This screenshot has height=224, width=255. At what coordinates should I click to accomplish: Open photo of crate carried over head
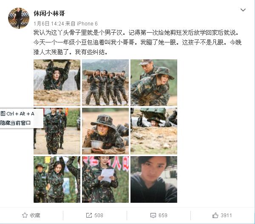pos(154,131)
